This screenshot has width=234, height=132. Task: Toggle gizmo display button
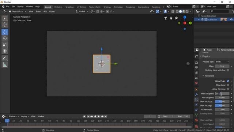pos(158,11)
